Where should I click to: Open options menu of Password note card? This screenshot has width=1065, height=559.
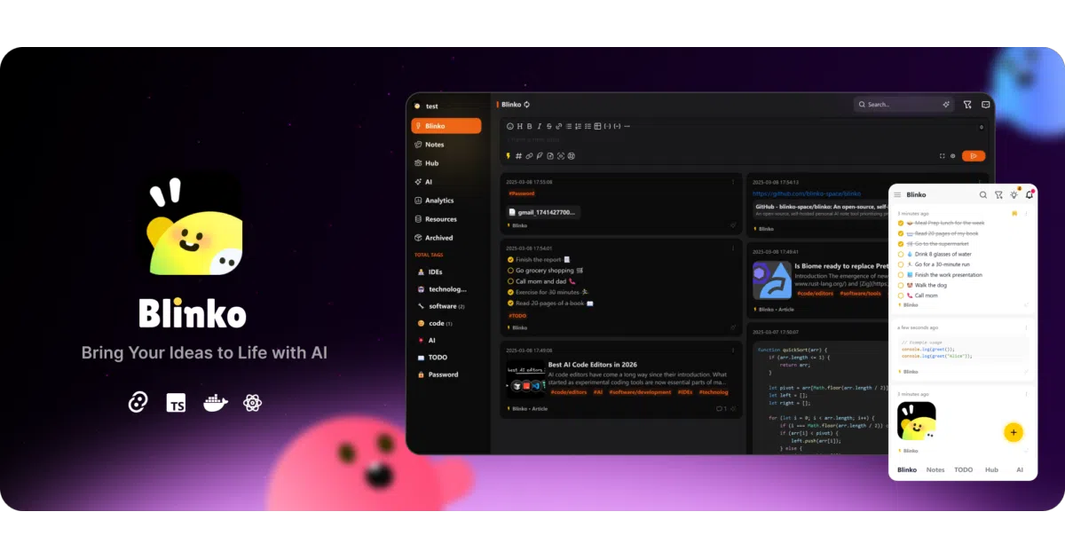click(x=733, y=182)
